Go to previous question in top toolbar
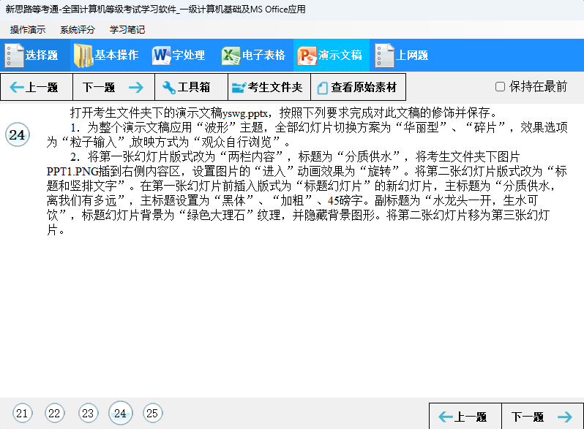Screen dimensions: 584x429 (36, 88)
